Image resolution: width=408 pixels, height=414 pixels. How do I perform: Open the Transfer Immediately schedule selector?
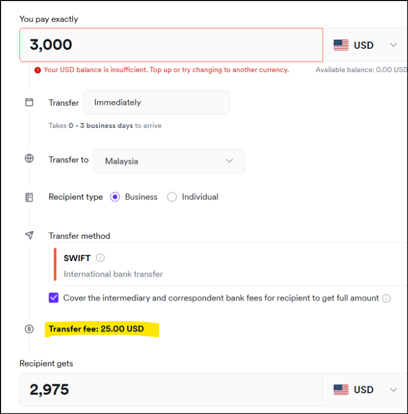pos(156,102)
